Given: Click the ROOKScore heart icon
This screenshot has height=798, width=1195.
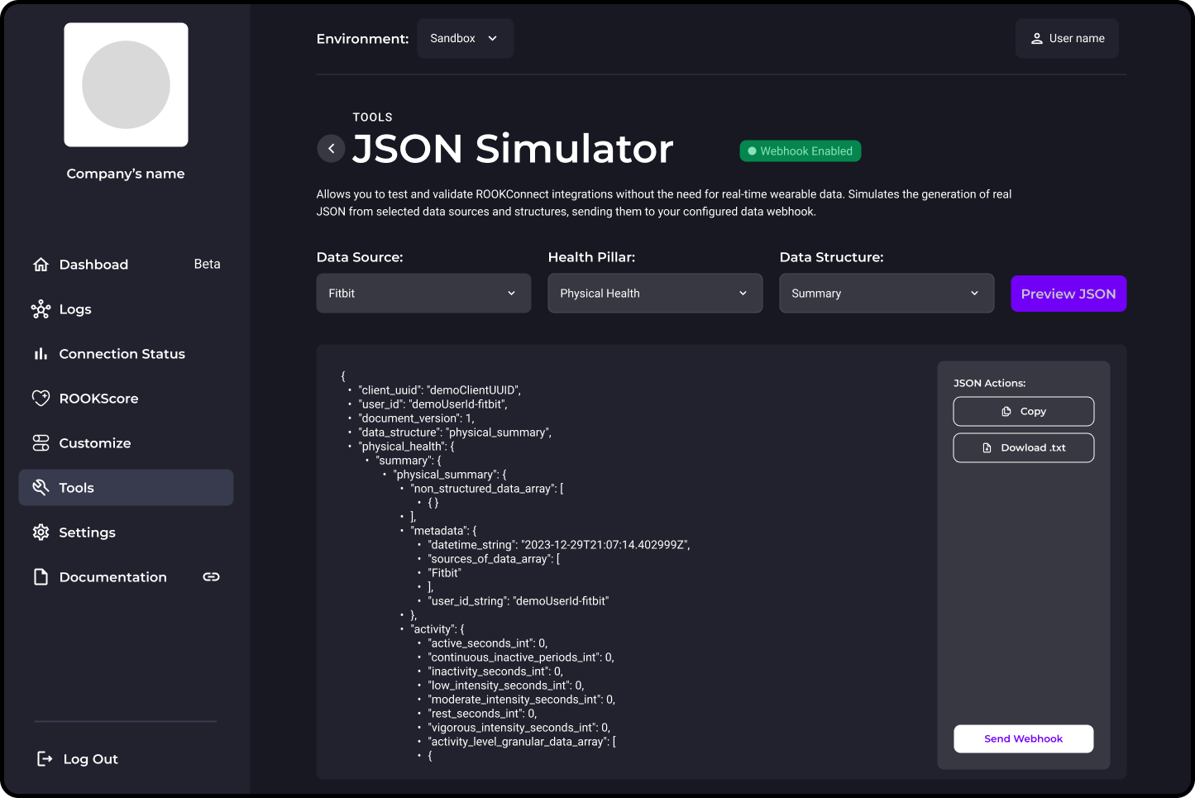Looking at the screenshot, I should click(x=41, y=398).
